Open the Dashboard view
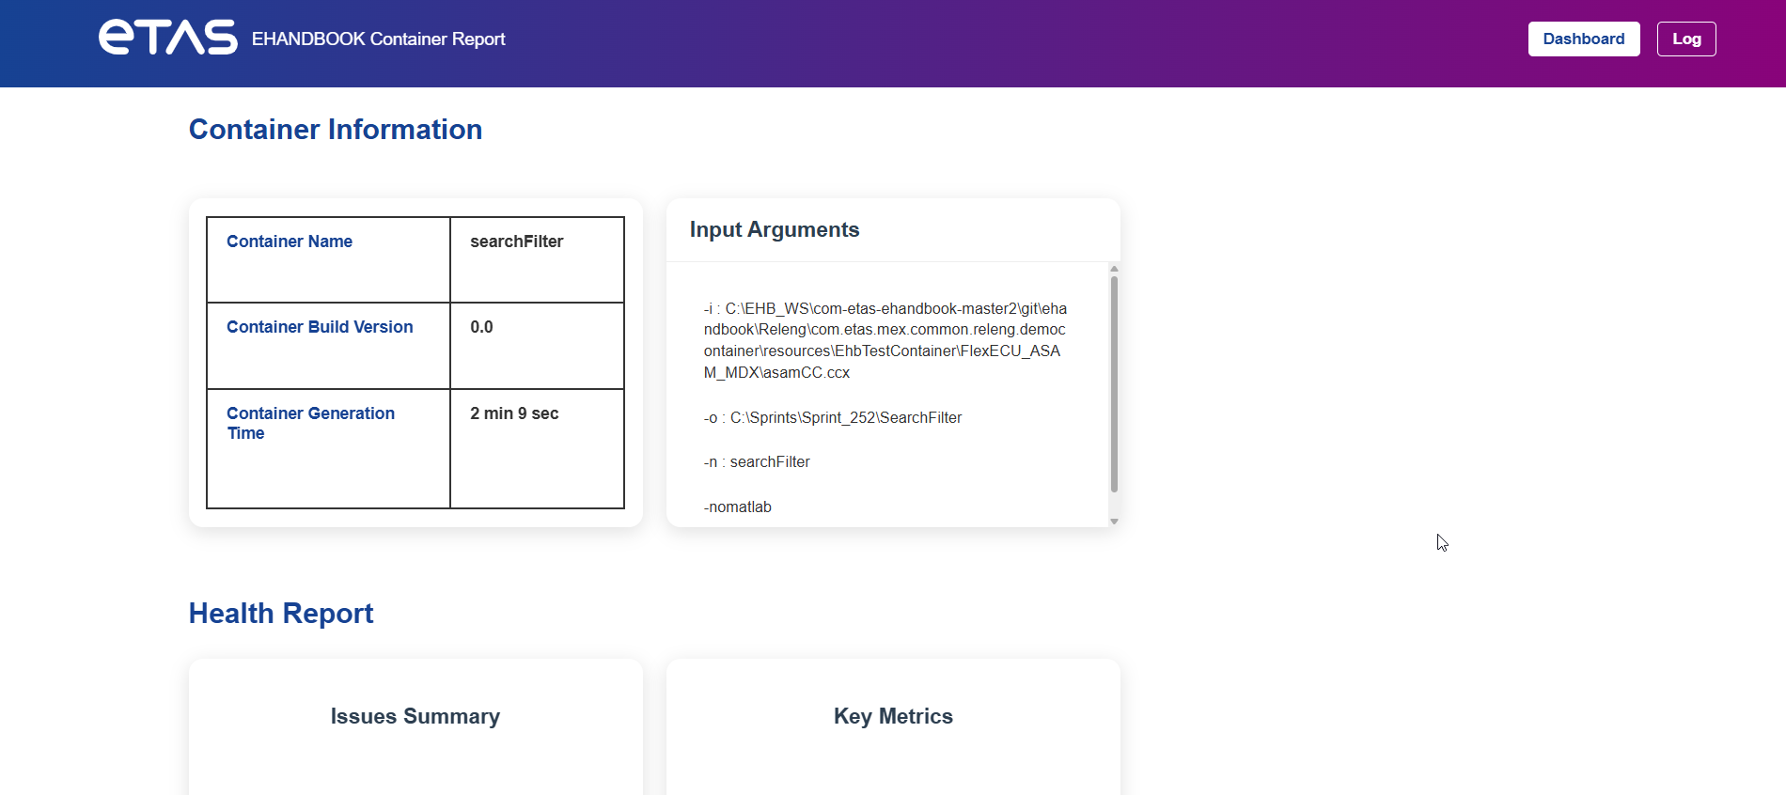 click(x=1583, y=39)
